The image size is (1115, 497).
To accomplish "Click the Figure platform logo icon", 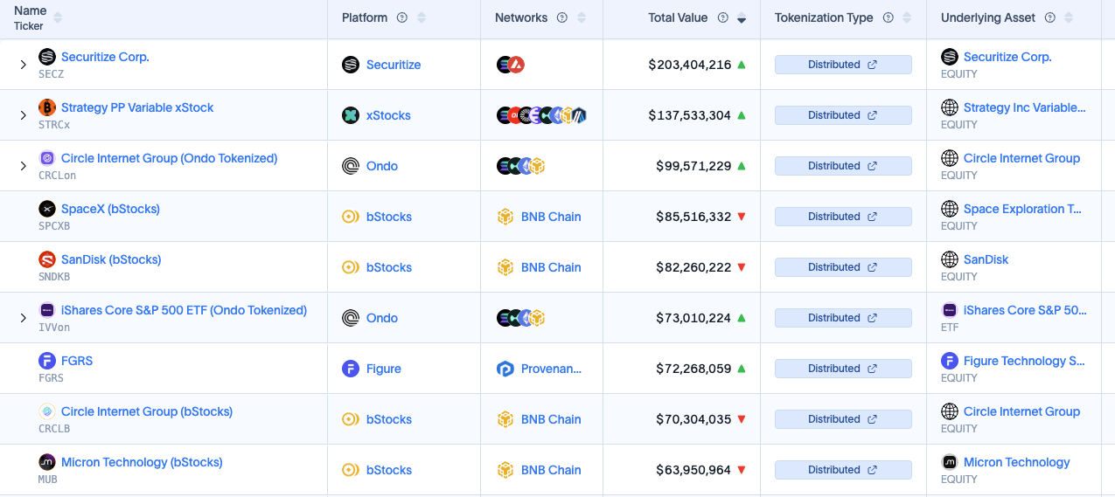I will (x=351, y=369).
